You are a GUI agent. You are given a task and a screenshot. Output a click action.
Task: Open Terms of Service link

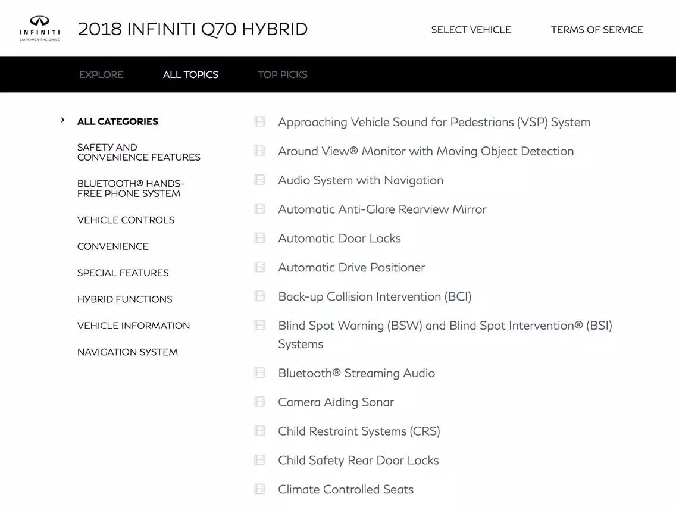[597, 30]
